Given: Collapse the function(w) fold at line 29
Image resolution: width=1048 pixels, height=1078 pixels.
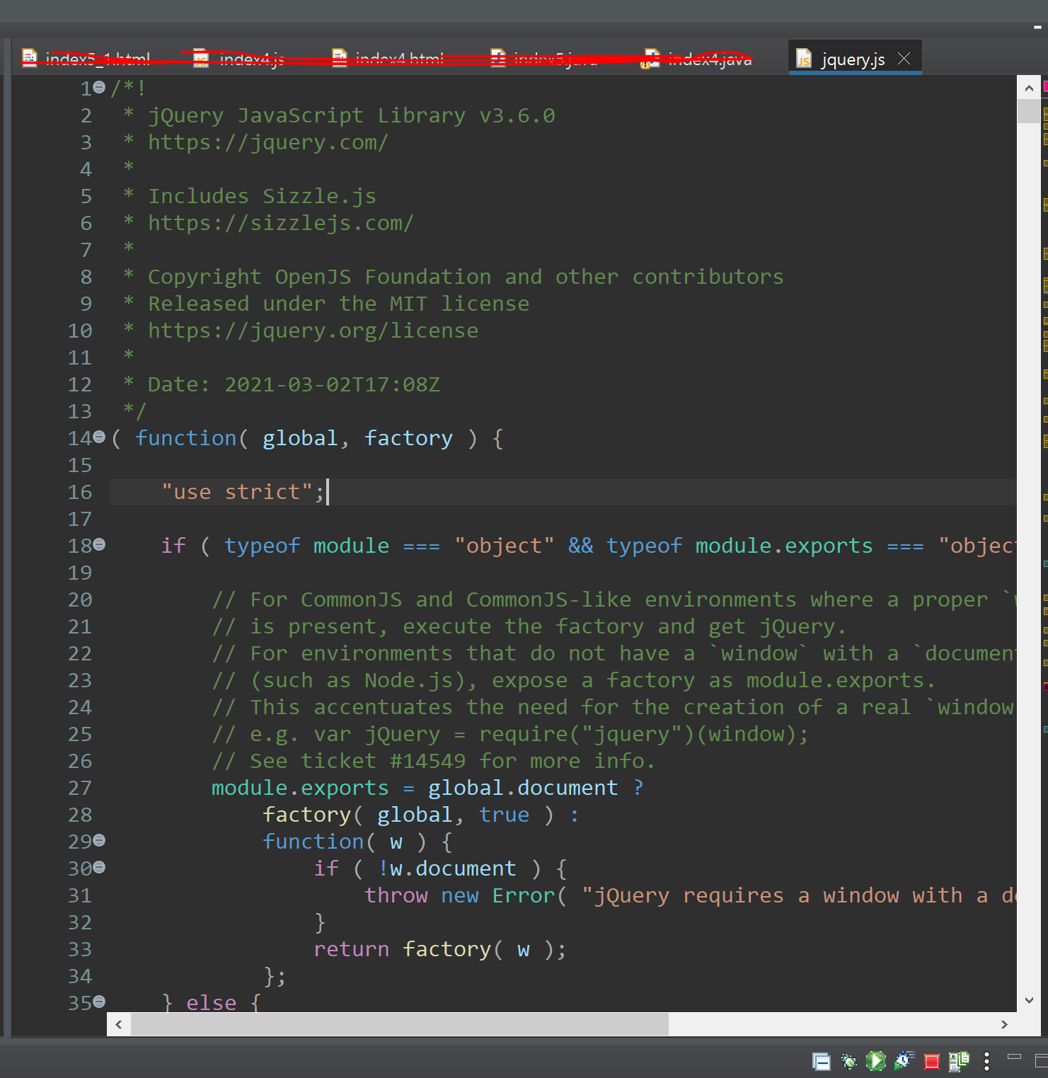Looking at the screenshot, I should pyautogui.click(x=99, y=840).
